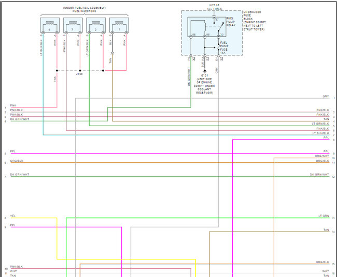Select fuel injector 1 connector symbol
The height and width of the screenshot is (277, 337).
[x=119, y=25]
